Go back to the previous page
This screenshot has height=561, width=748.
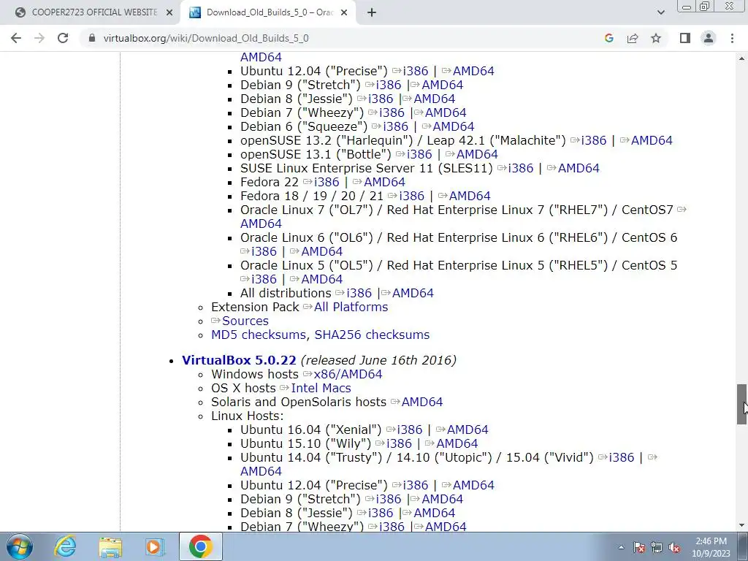[x=16, y=38]
